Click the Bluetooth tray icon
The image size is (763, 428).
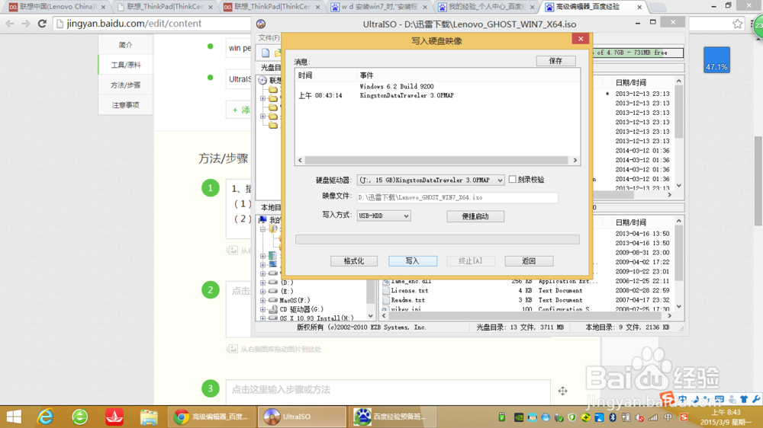tap(613, 417)
